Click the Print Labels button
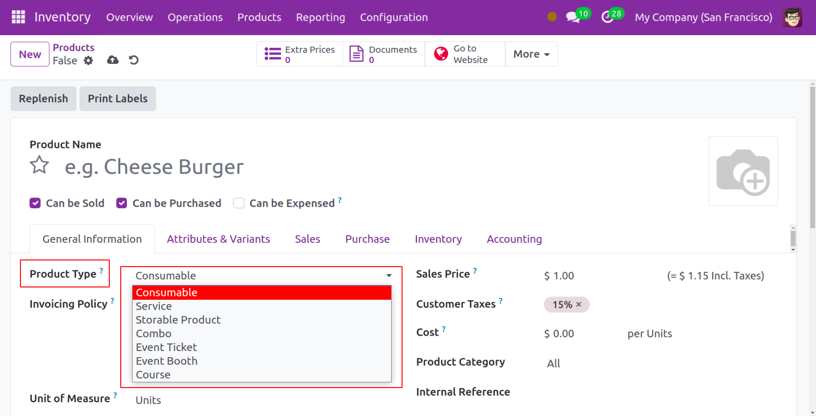816x416 pixels. [117, 99]
